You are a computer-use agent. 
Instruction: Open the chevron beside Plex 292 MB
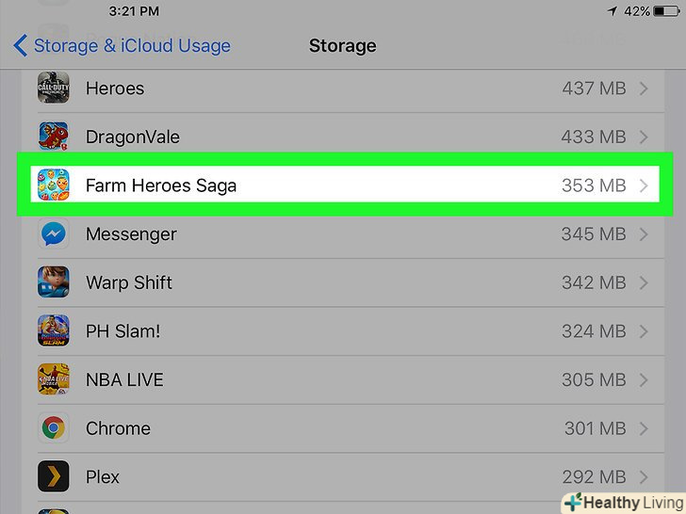[645, 476]
